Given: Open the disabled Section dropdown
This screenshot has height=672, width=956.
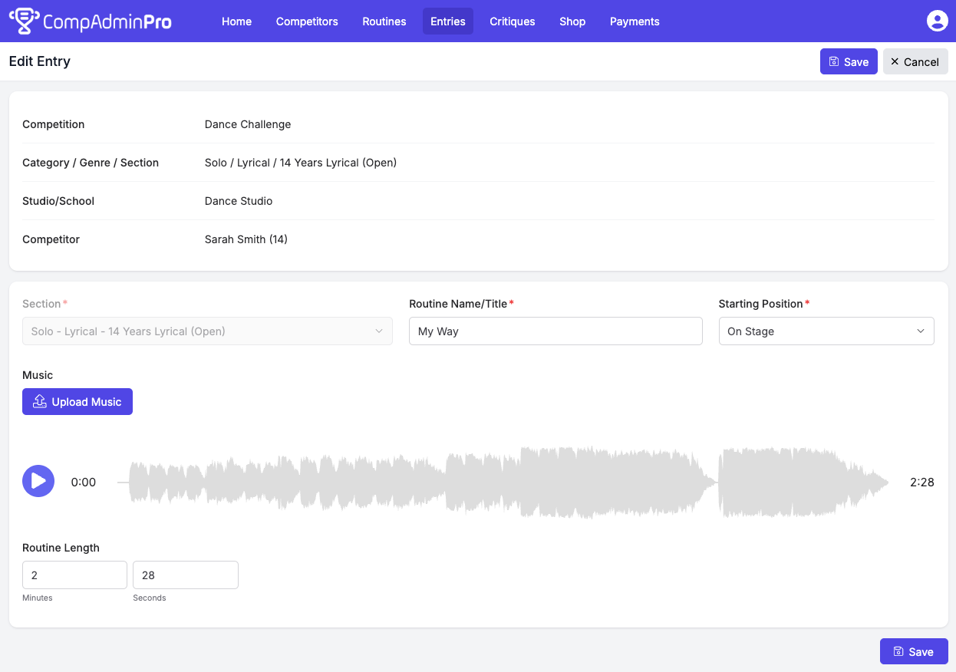Looking at the screenshot, I should [207, 331].
